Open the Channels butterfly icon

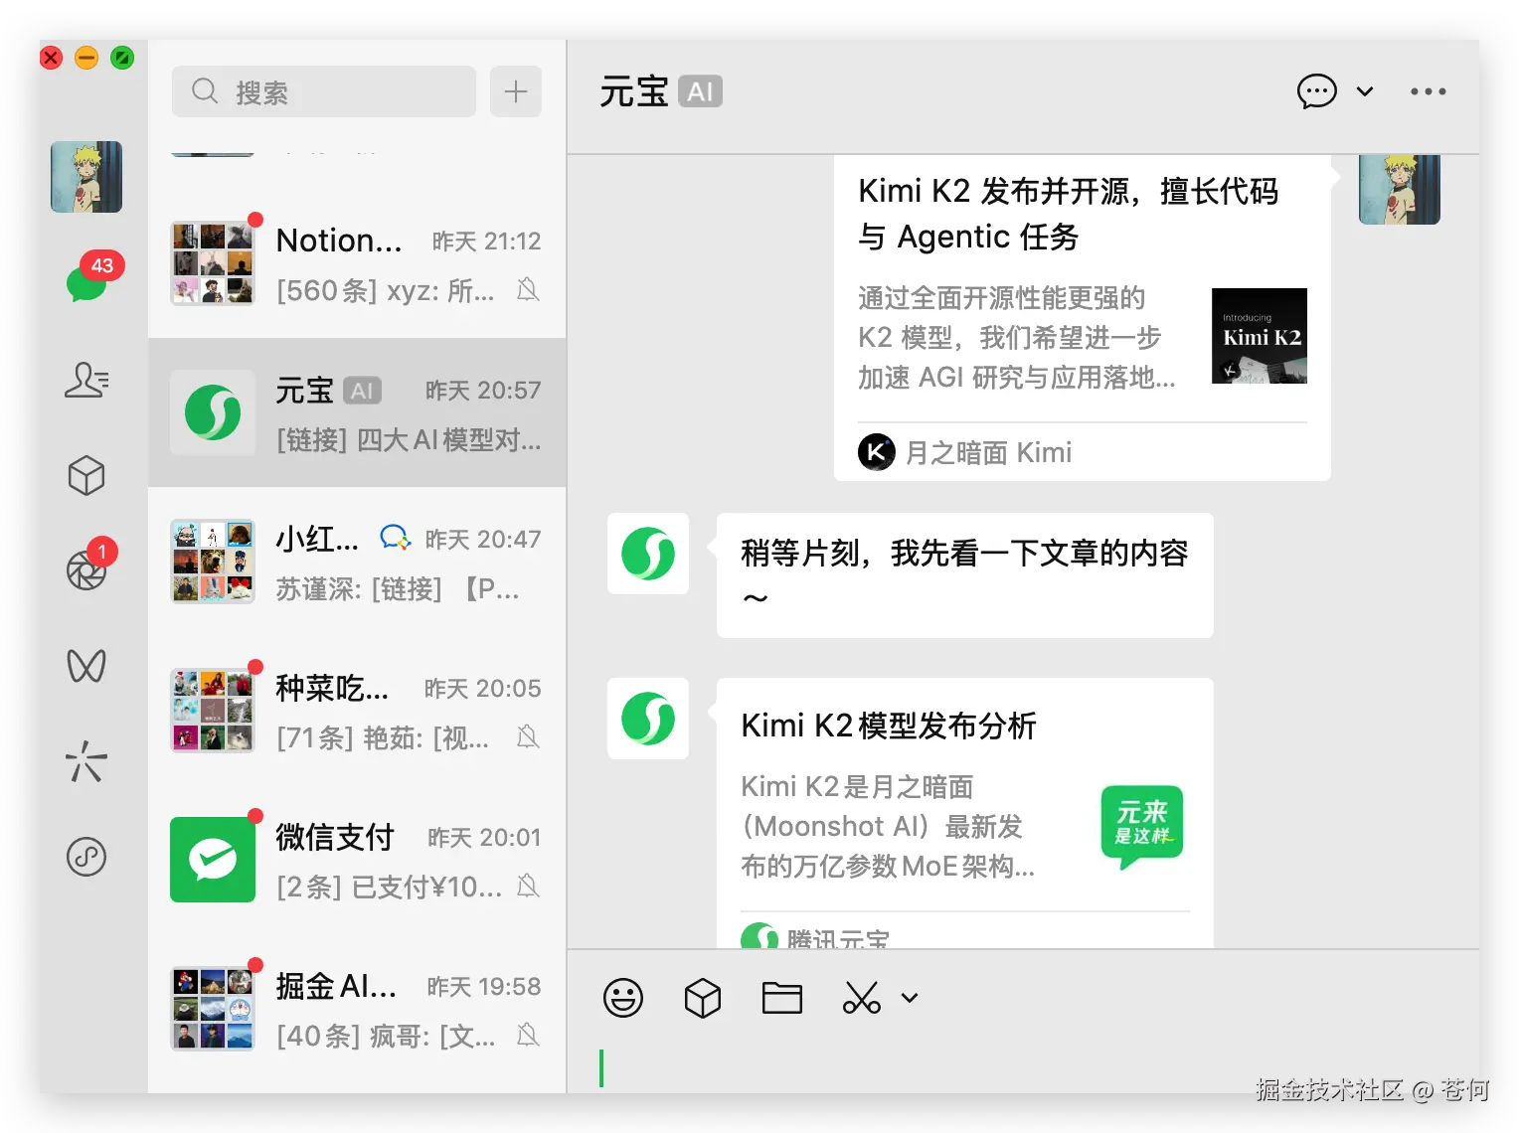(x=86, y=666)
